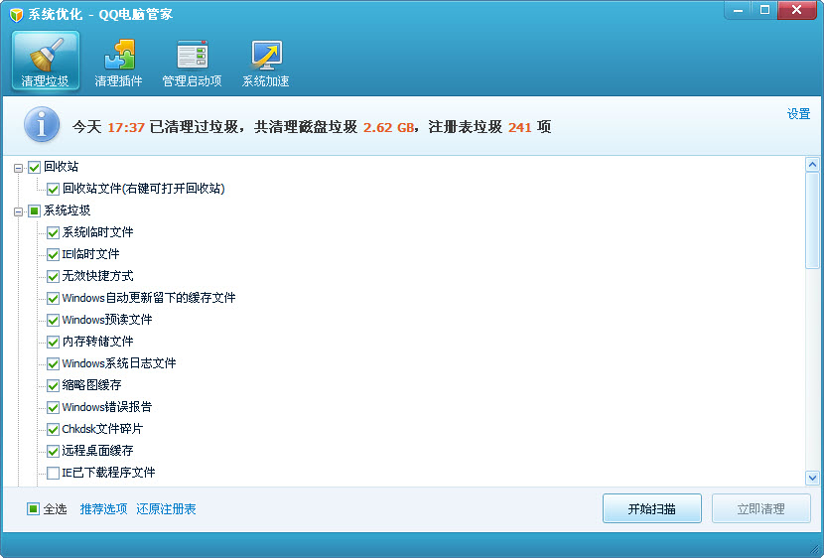Select the 内存转储文件 row text
Image resolution: width=824 pixels, height=558 pixels.
click(x=97, y=342)
